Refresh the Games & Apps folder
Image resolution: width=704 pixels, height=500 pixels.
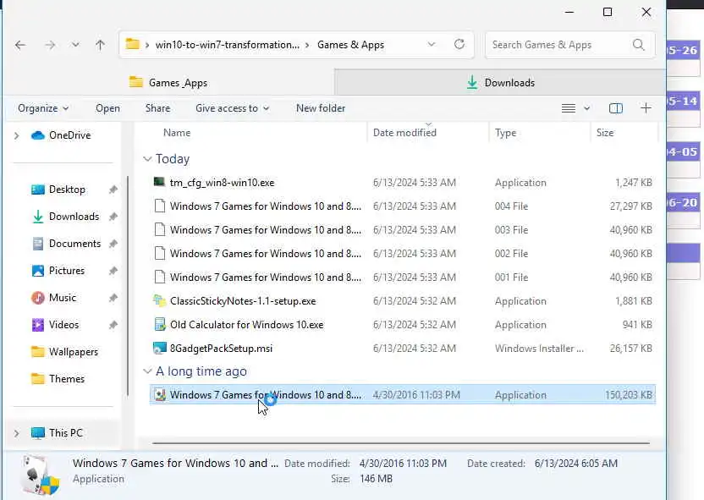coord(459,45)
